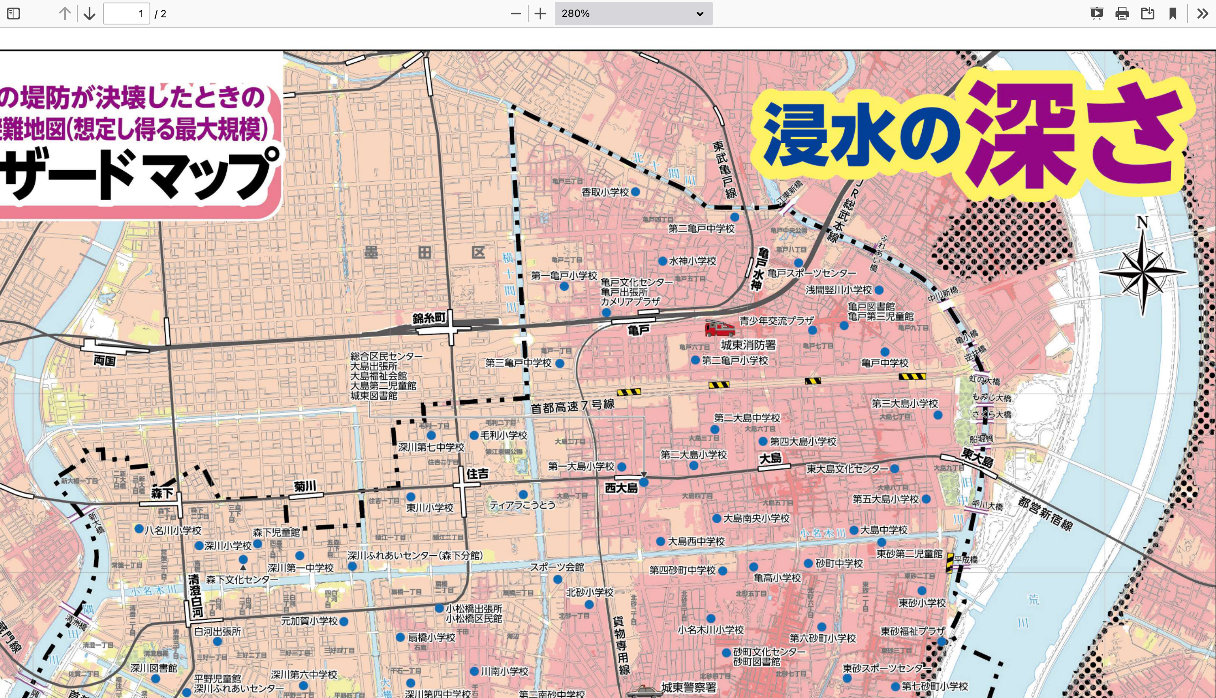
Task: Click the 貨物専用線 railway label
Action: pos(621,645)
